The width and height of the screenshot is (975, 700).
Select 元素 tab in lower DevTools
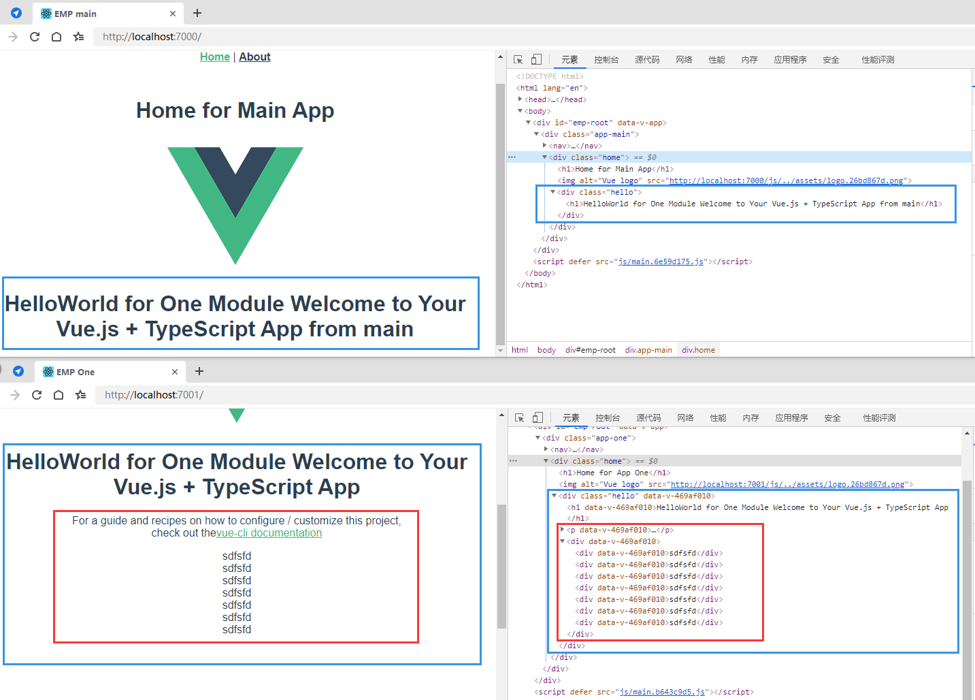571,418
